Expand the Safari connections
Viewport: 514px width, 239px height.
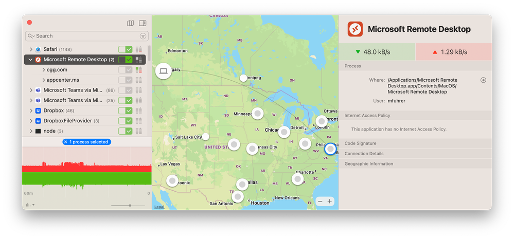[31, 49]
